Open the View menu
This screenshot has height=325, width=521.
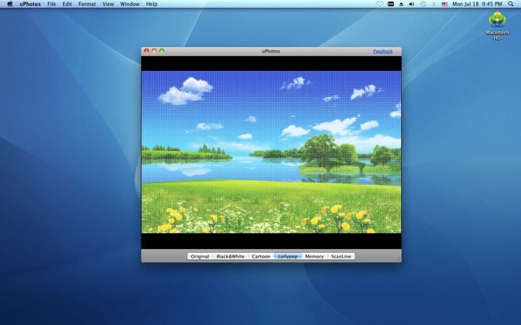[x=108, y=4]
